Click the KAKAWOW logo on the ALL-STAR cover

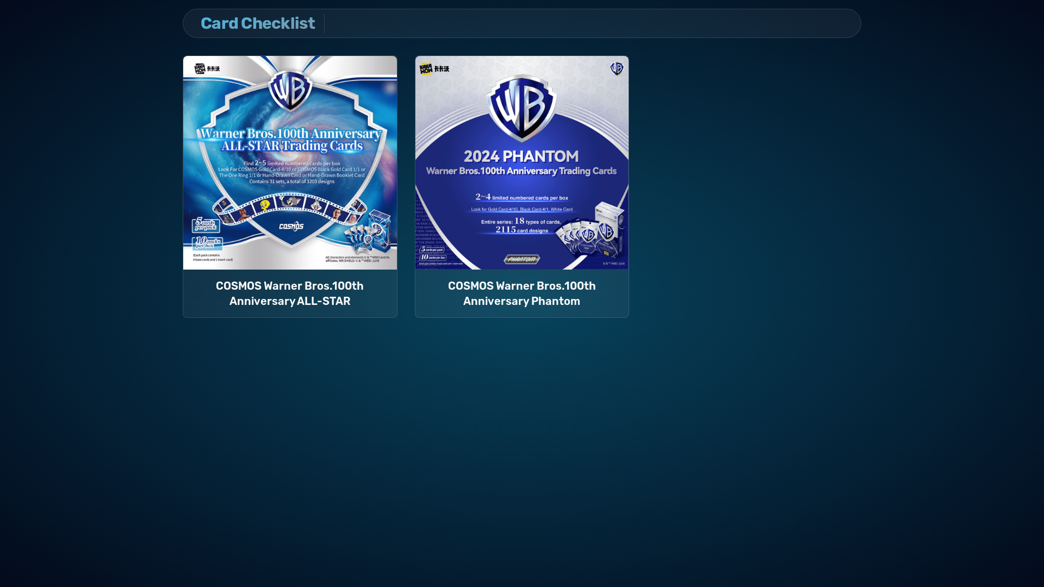207,68
